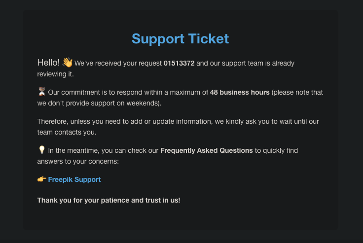Click the lightbulb emoji
The height and width of the screenshot is (243, 363).
pos(41,150)
